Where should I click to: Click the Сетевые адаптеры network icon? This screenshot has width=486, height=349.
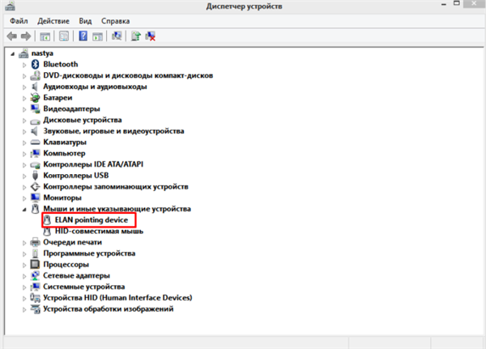coord(35,275)
